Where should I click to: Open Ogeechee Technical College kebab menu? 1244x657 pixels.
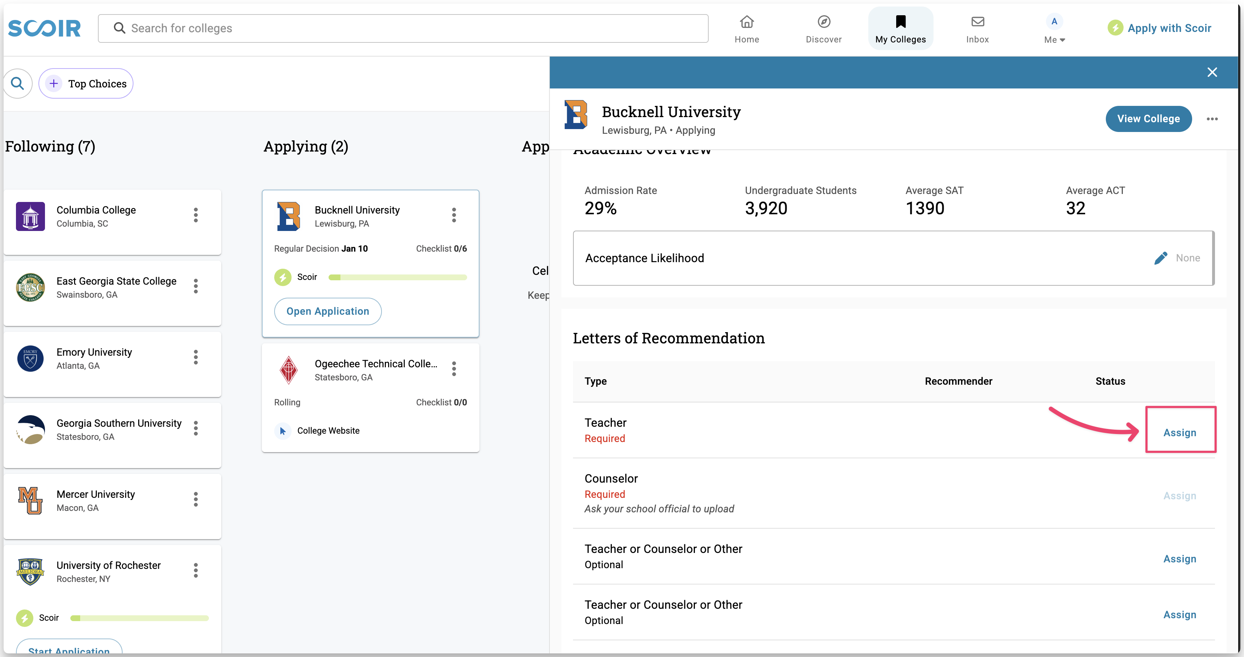(453, 369)
